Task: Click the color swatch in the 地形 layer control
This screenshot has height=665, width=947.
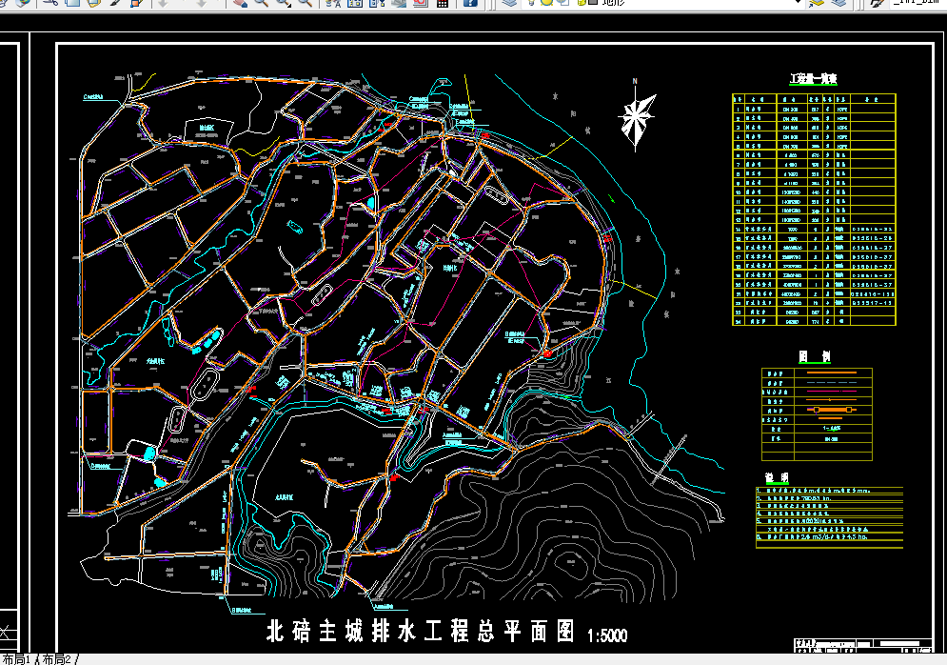Action: (x=593, y=4)
